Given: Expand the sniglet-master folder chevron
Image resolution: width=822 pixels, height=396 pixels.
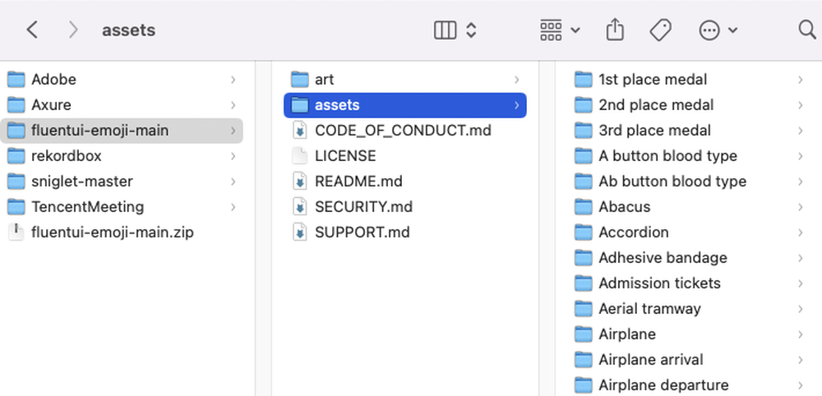Looking at the screenshot, I should click(233, 182).
